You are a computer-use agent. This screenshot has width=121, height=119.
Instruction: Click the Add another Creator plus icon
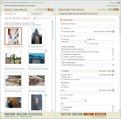(113, 71)
